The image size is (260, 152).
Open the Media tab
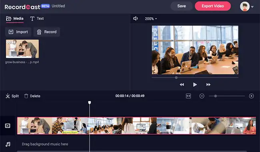click(15, 18)
